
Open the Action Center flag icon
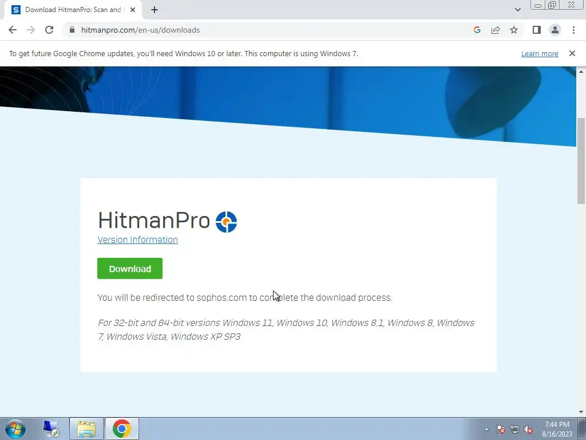tap(501, 430)
